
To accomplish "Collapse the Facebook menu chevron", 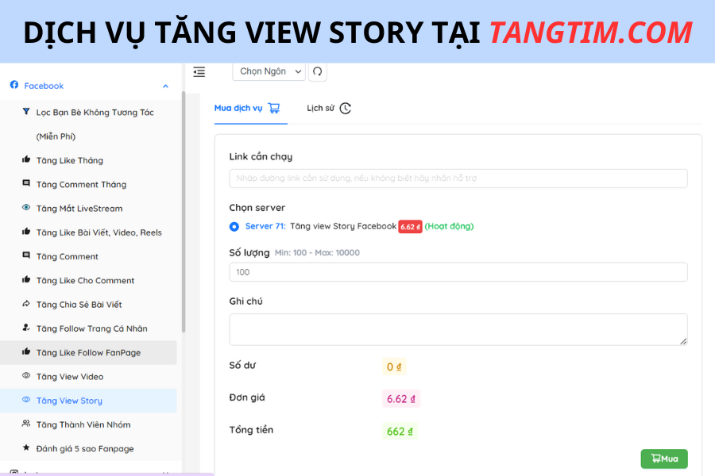I will (x=165, y=86).
